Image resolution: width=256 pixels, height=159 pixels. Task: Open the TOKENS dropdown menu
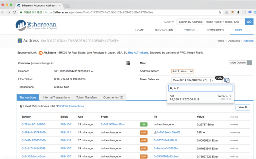pos(191,30)
